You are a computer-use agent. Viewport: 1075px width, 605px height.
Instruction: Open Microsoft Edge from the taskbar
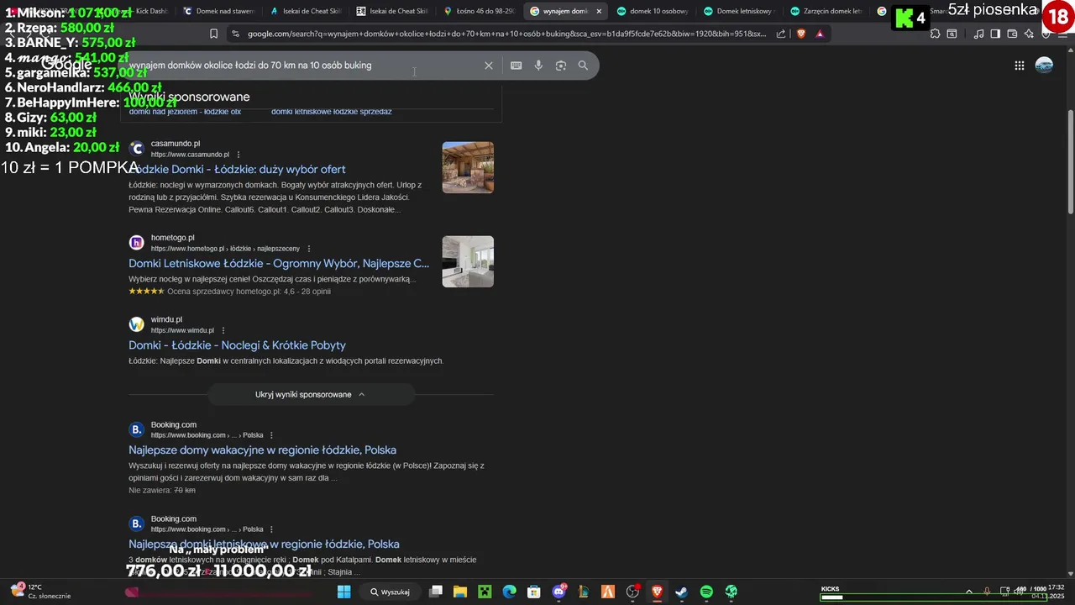509,592
